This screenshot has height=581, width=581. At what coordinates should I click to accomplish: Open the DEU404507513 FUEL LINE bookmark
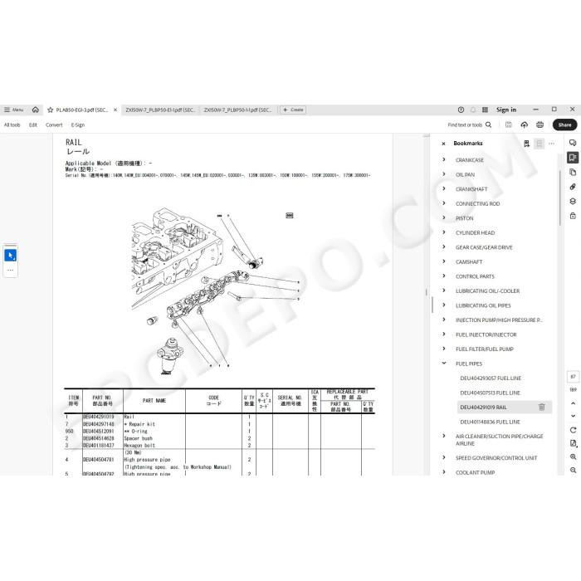point(491,393)
